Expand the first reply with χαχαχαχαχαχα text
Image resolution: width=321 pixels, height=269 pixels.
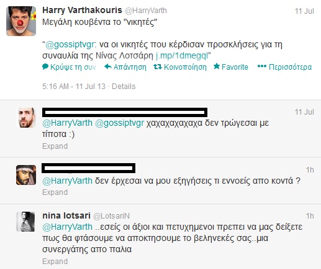point(55,146)
